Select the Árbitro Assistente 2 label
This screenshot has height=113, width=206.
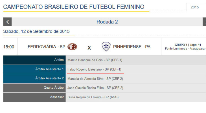pos(49,78)
